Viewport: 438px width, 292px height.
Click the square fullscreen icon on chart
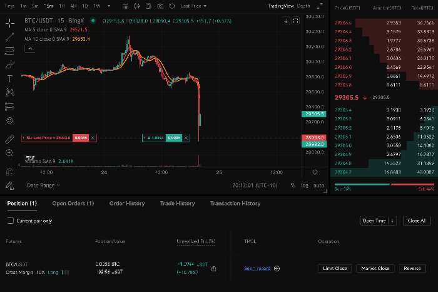[x=295, y=21]
